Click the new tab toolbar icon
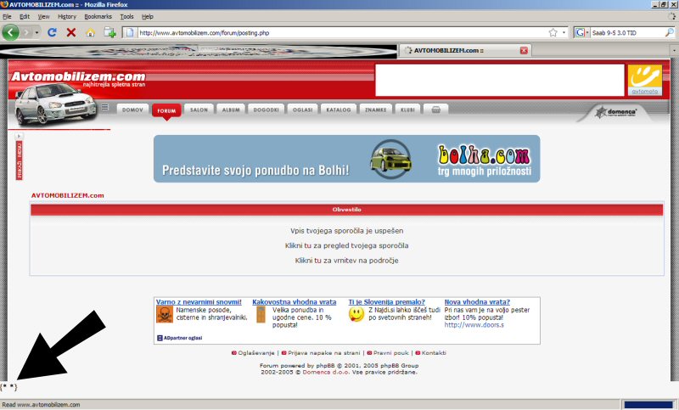Screen dimensions: 679x410 click(x=109, y=32)
